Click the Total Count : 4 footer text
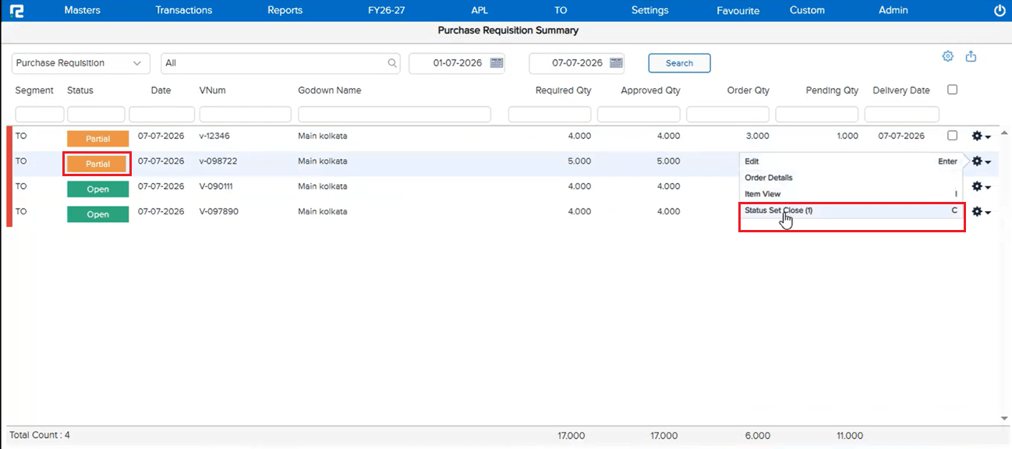Screen dimensions: 1012x449 40,435
